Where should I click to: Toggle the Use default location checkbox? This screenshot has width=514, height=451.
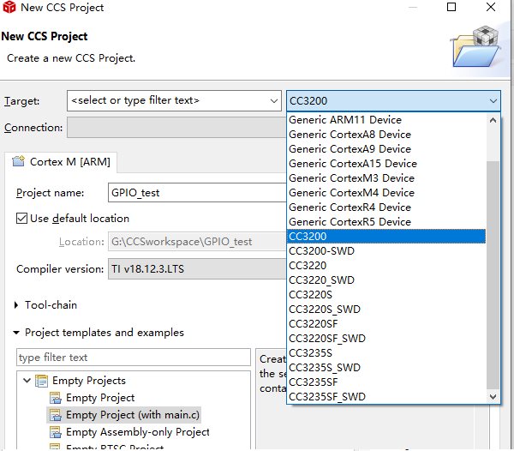(22, 219)
